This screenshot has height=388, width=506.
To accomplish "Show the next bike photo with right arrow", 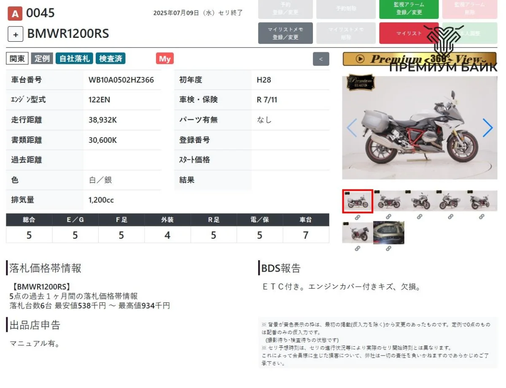I will pyautogui.click(x=487, y=128).
